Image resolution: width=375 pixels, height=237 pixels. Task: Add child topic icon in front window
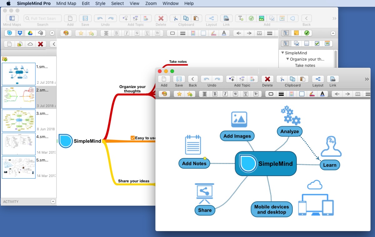click(x=232, y=79)
